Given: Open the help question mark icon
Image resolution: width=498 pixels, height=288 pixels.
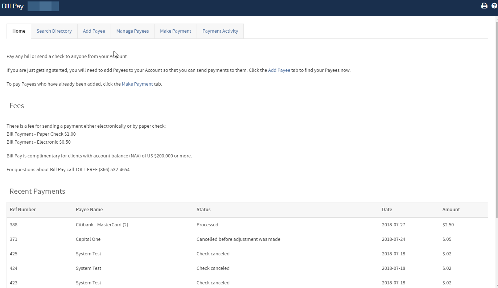Looking at the screenshot, I should coord(494,6).
